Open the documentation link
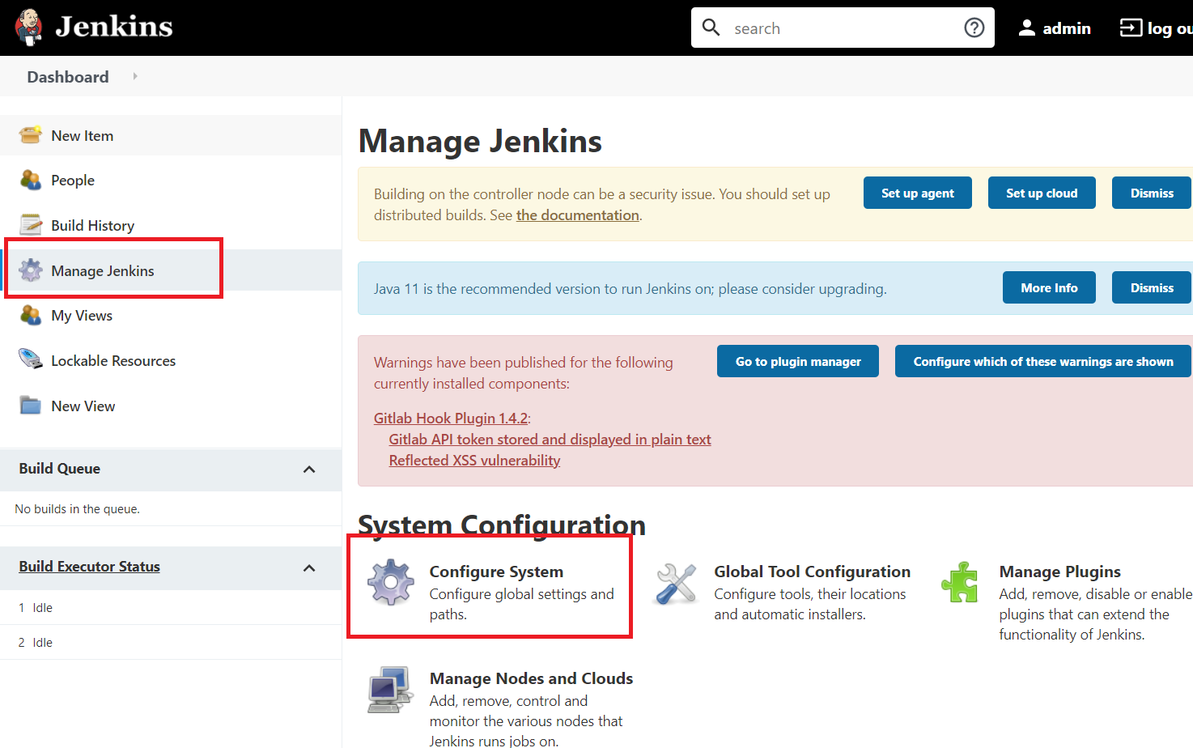 click(x=578, y=215)
